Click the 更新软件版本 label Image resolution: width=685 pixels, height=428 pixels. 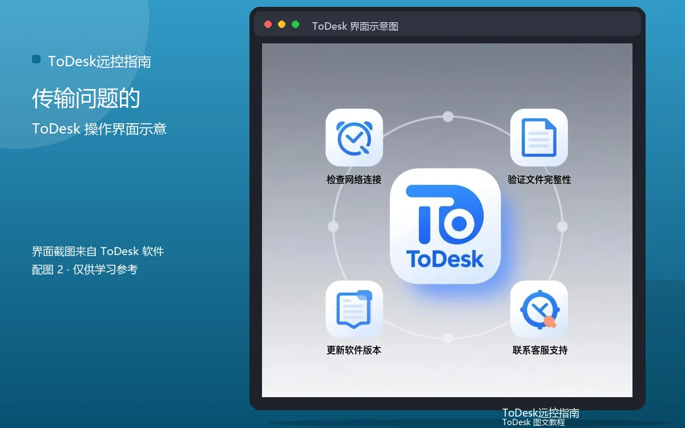click(x=354, y=350)
